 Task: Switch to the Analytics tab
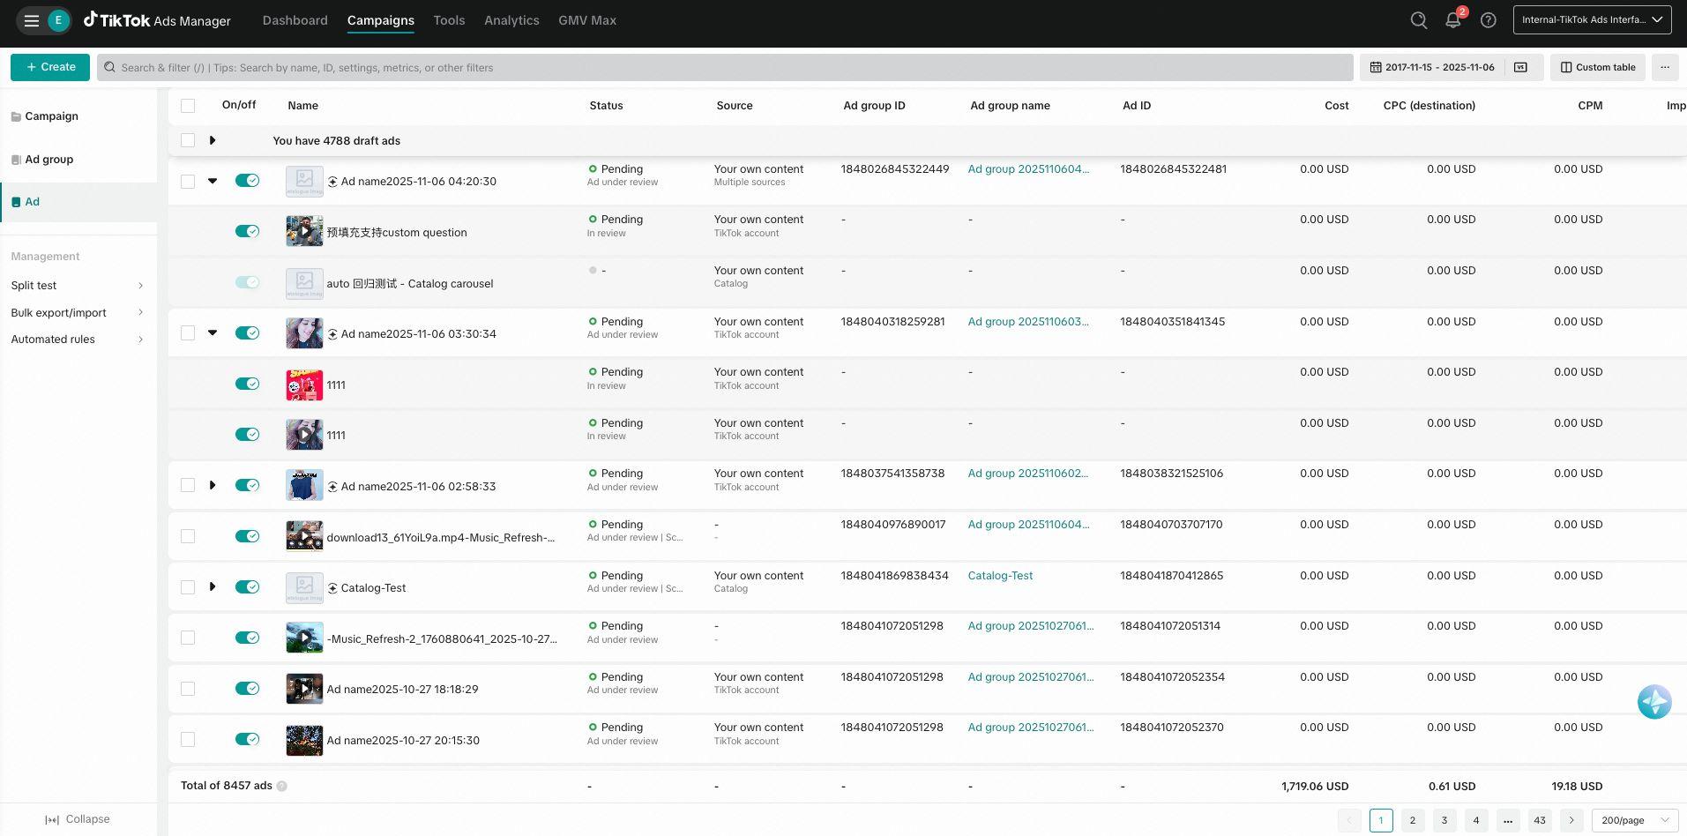coord(511,20)
